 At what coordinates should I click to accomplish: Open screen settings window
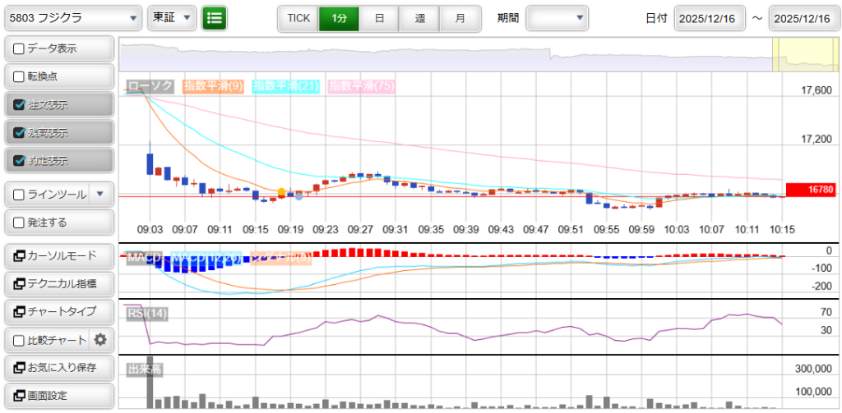58,396
